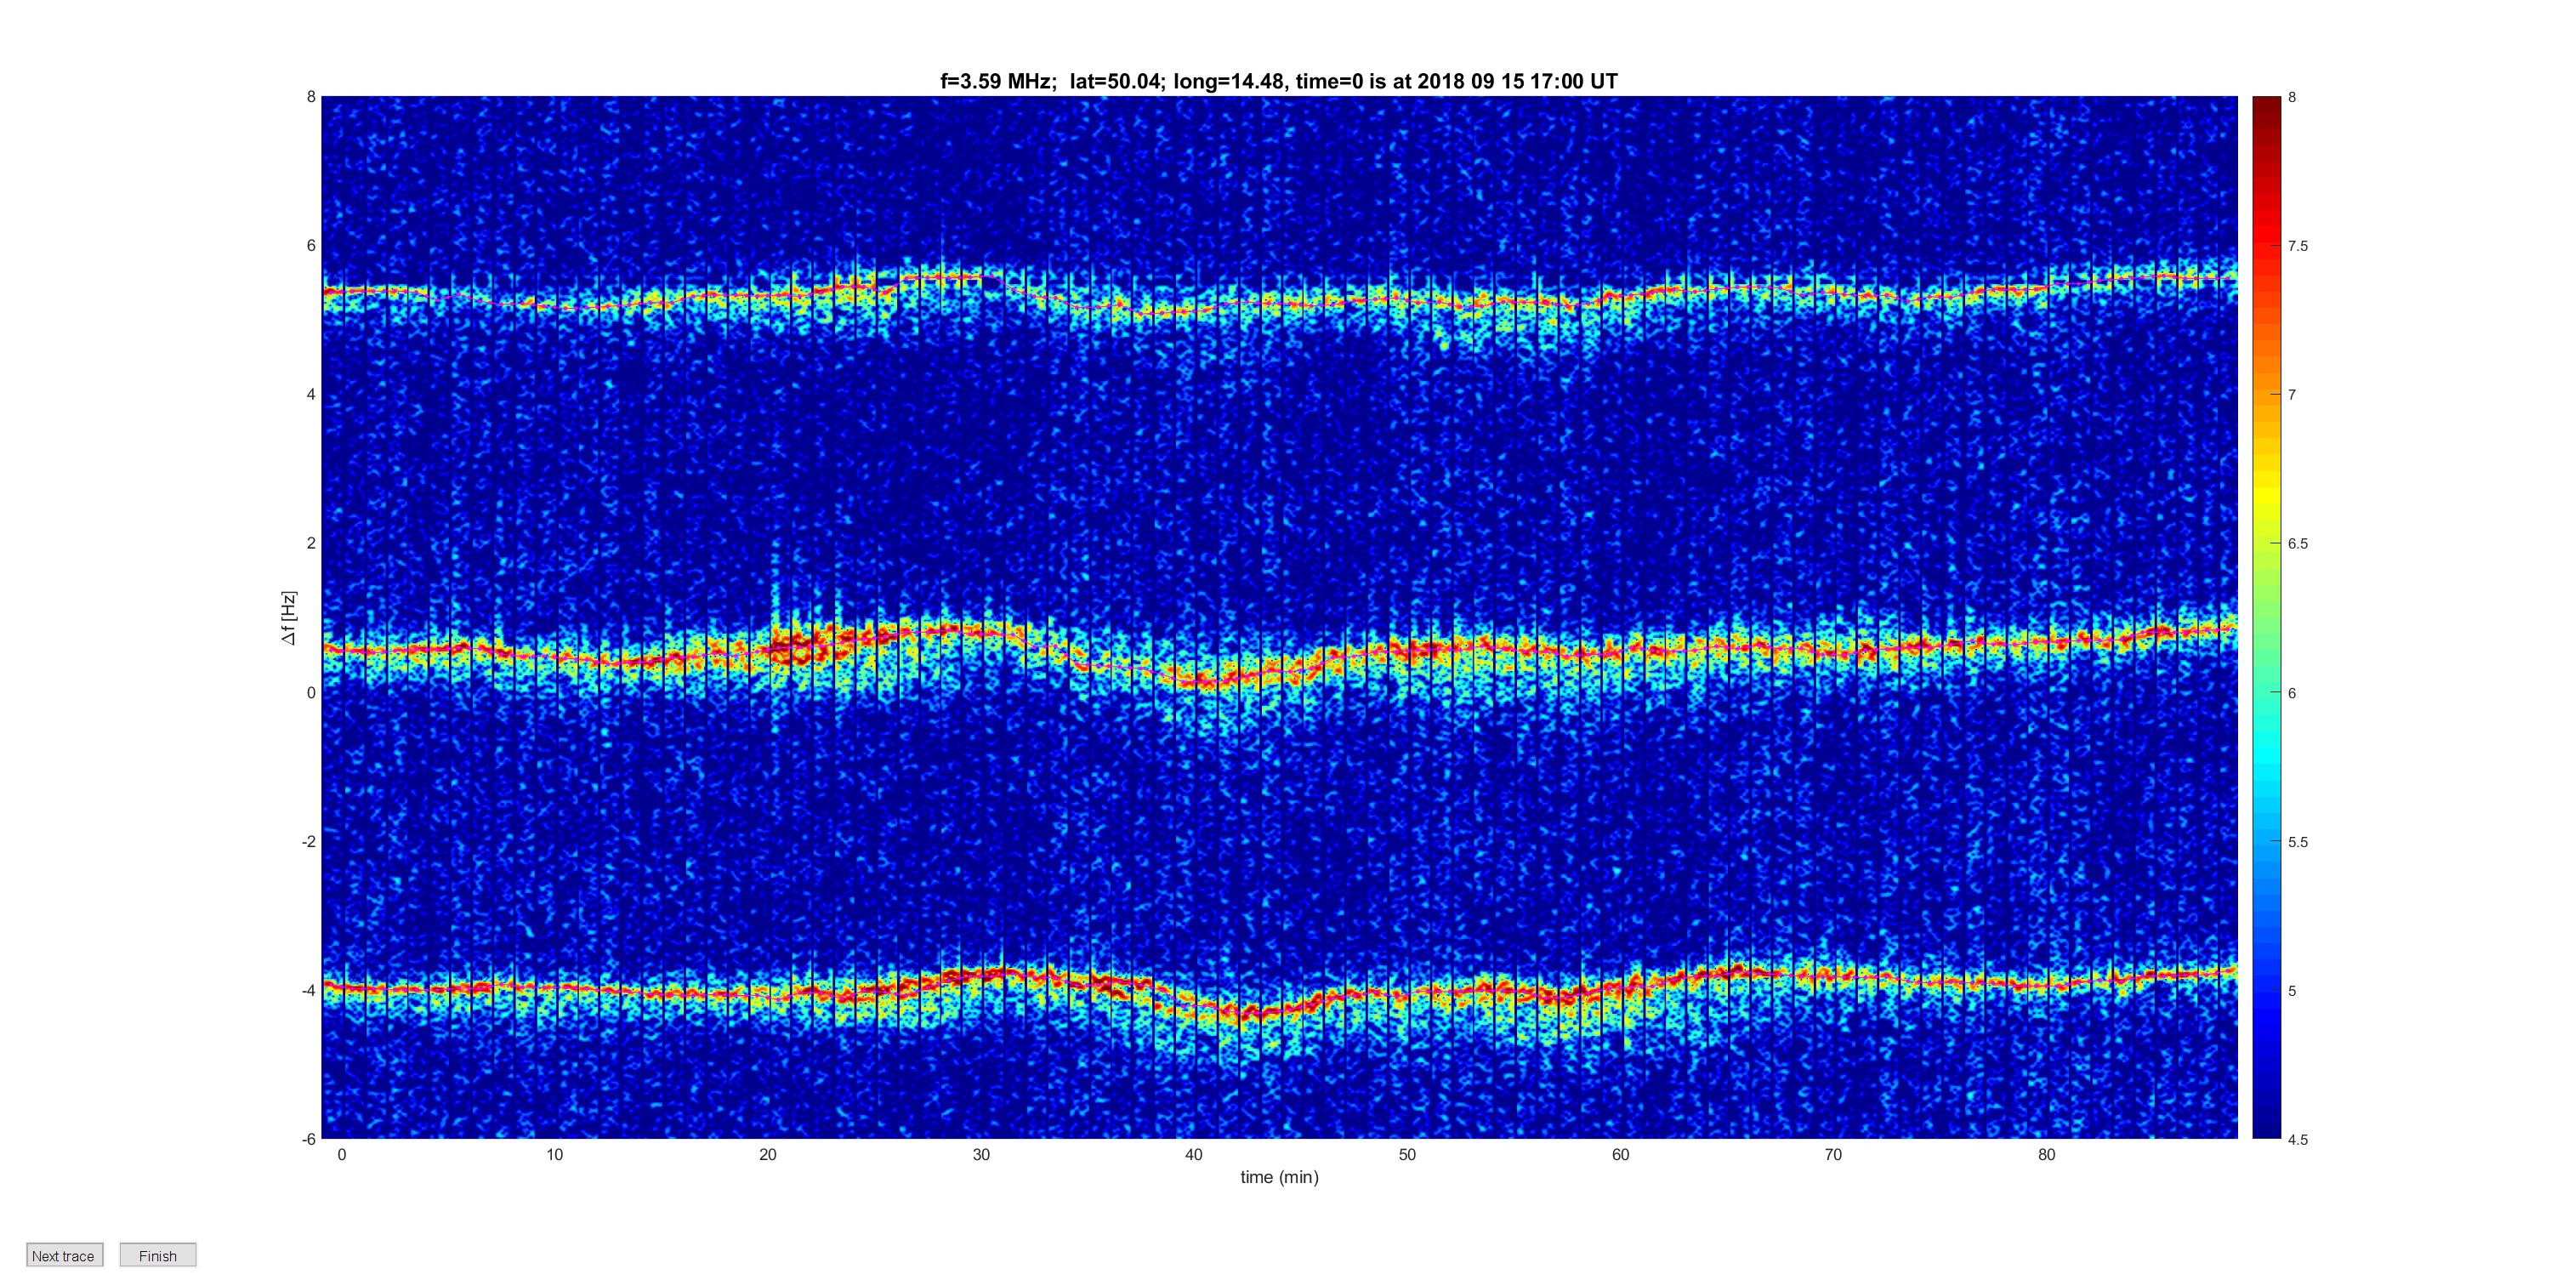The height and width of the screenshot is (1280, 2551).
Task: Click the x-axis tick label 10
Action: point(554,1154)
